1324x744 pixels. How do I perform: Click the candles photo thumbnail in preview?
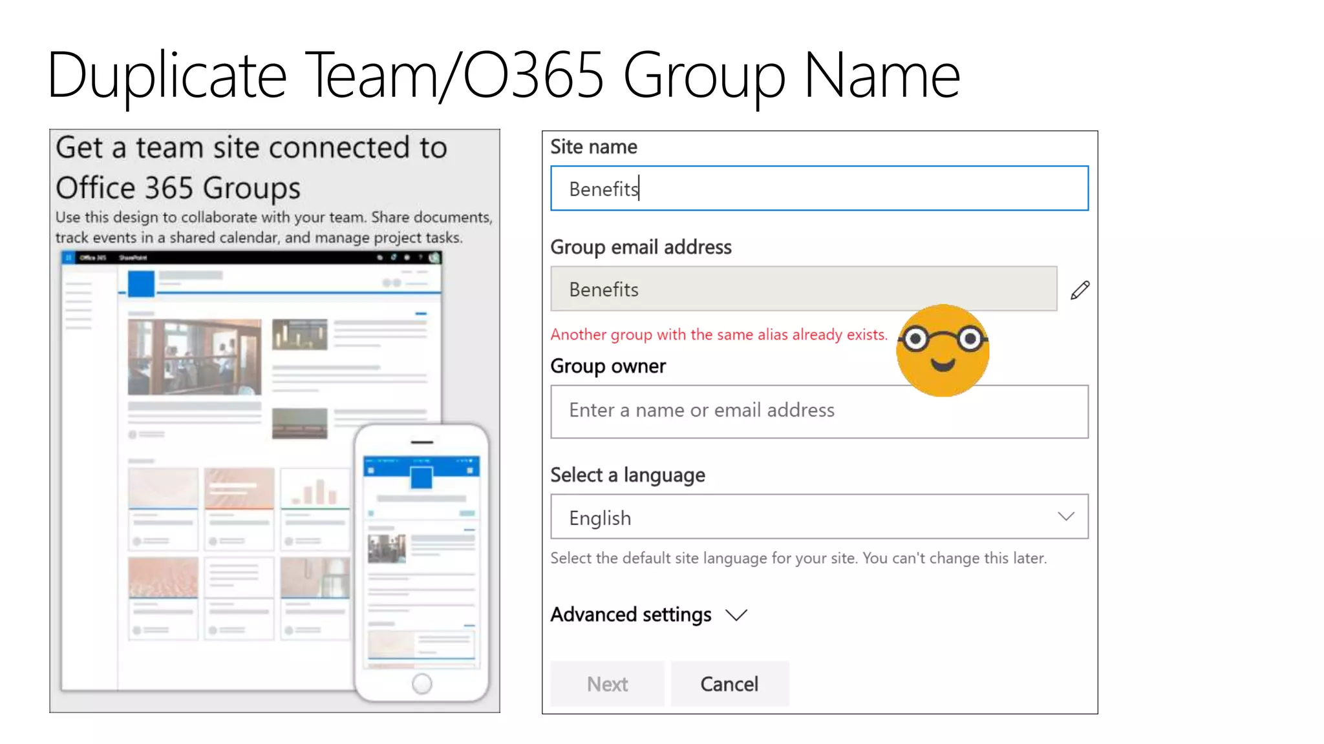point(299,334)
